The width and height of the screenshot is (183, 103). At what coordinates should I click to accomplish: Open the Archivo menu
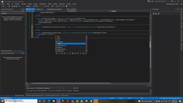(3, 4)
